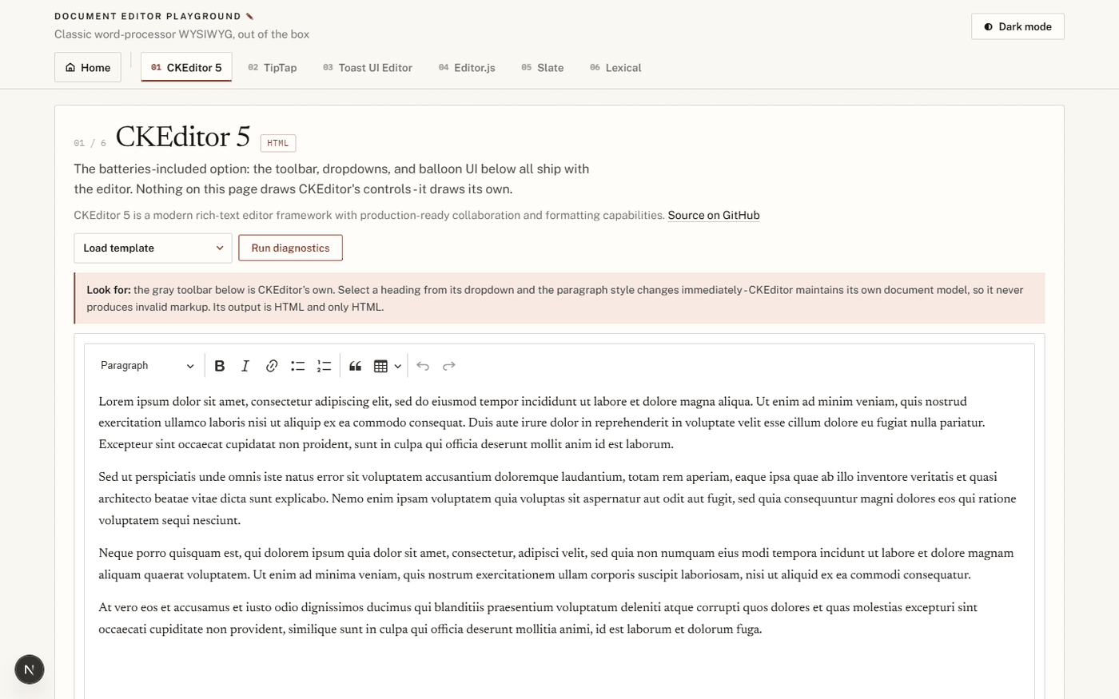Viewport: 1119px width, 699px height.
Task: Select the CKEditor 5 tab
Action: pyautogui.click(x=186, y=67)
